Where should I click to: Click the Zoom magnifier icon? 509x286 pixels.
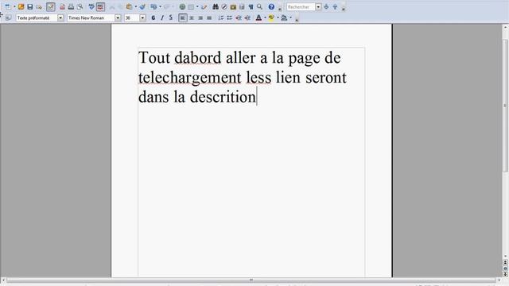click(x=260, y=6)
